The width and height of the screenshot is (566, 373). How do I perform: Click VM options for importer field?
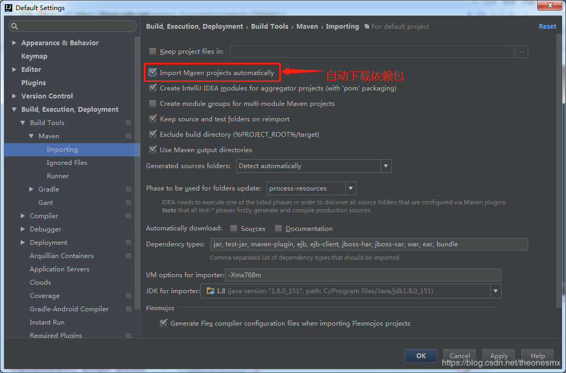(363, 275)
